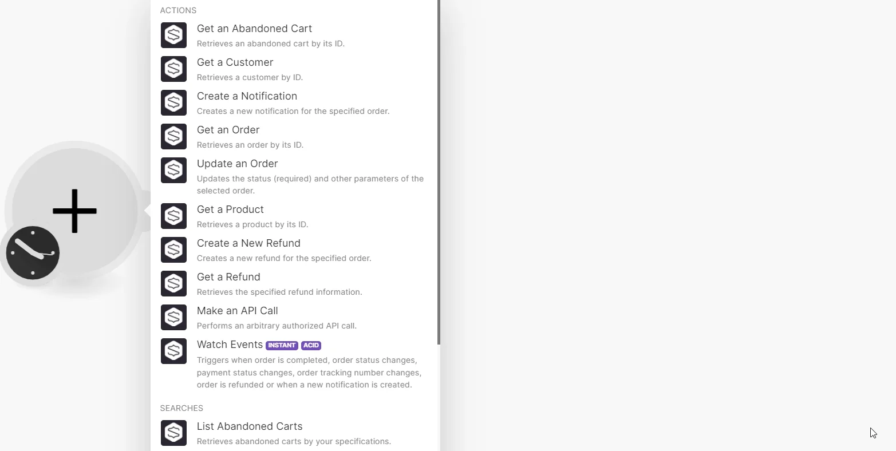
Task: Click the Update an Order module icon
Action: (x=173, y=170)
